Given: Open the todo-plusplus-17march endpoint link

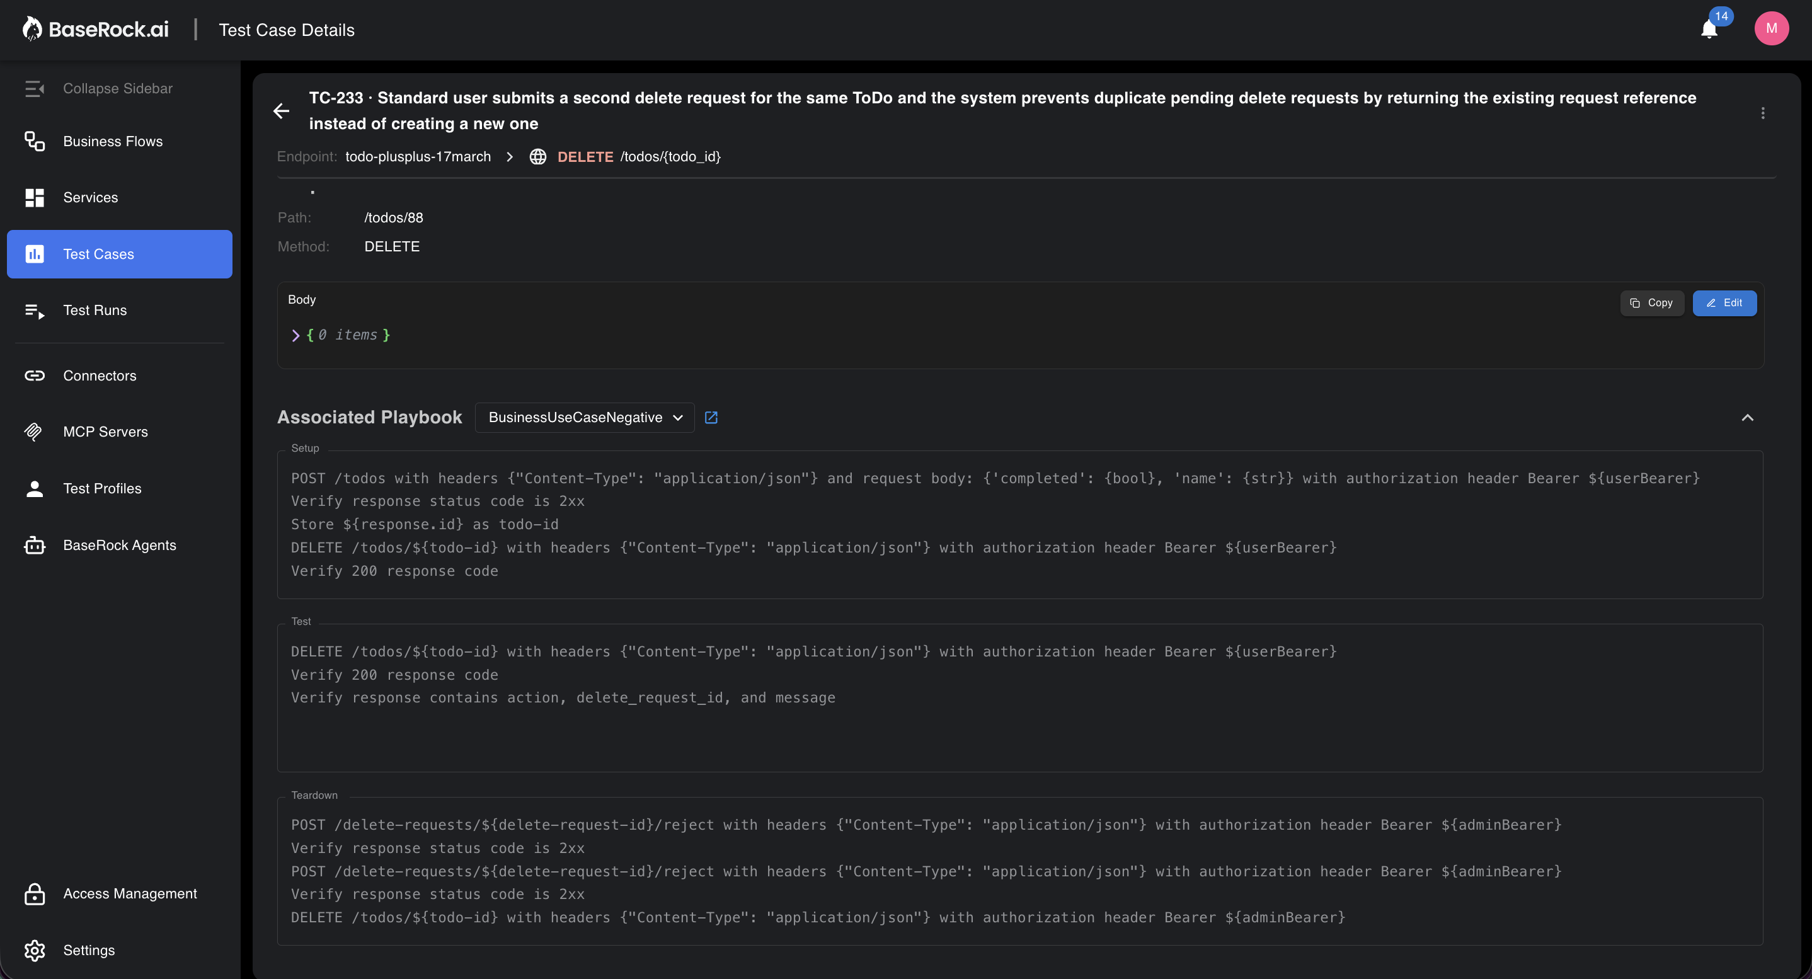Looking at the screenshot, I should pos(418,157).
